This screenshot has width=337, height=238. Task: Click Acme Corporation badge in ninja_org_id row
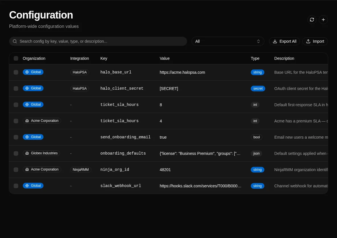[x=42, y=169]
